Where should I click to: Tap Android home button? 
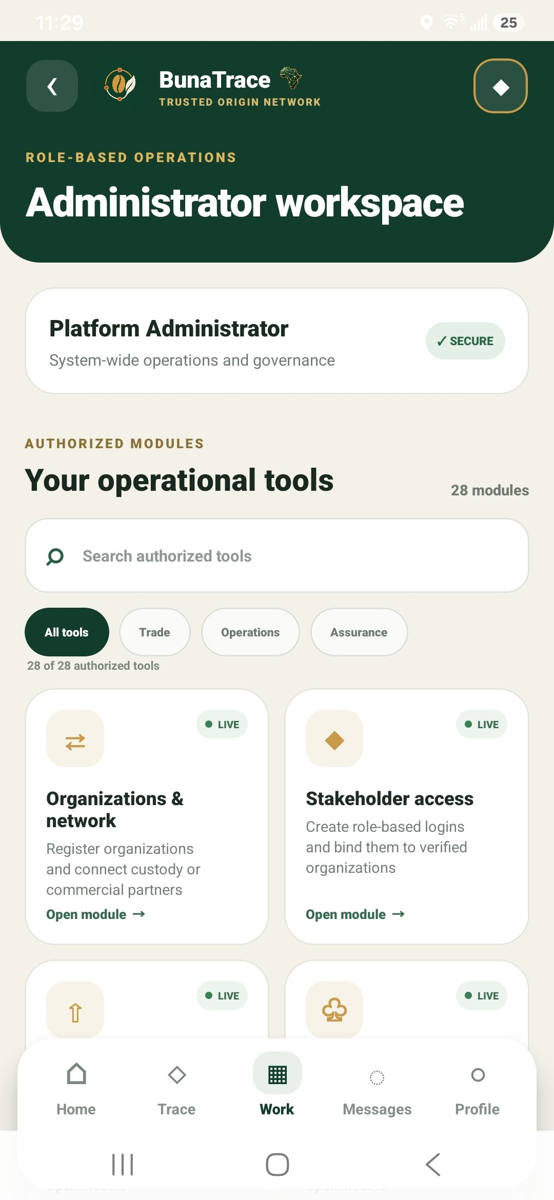point(278,1165)
